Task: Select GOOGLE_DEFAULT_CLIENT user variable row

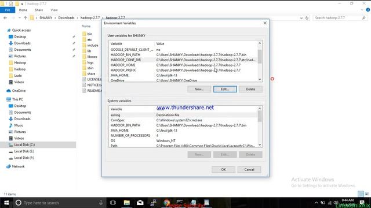Action: (183, 50)
